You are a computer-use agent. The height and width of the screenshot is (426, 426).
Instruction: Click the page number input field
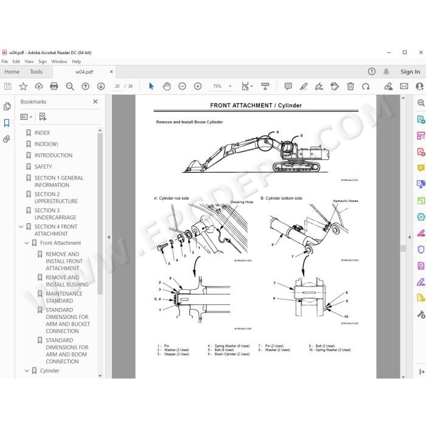point(117,86)
